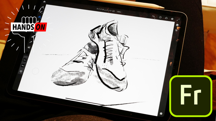Select the Eyedropper tool
The height and width of the screenshot is (121, 216).
click(31, 42)
